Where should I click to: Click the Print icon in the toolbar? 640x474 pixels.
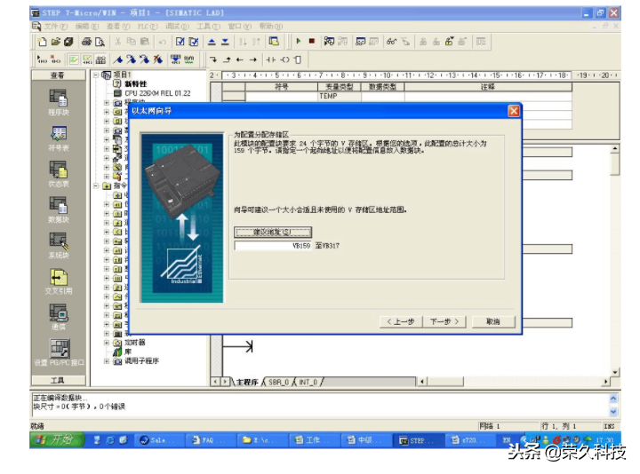coord(86,42)
